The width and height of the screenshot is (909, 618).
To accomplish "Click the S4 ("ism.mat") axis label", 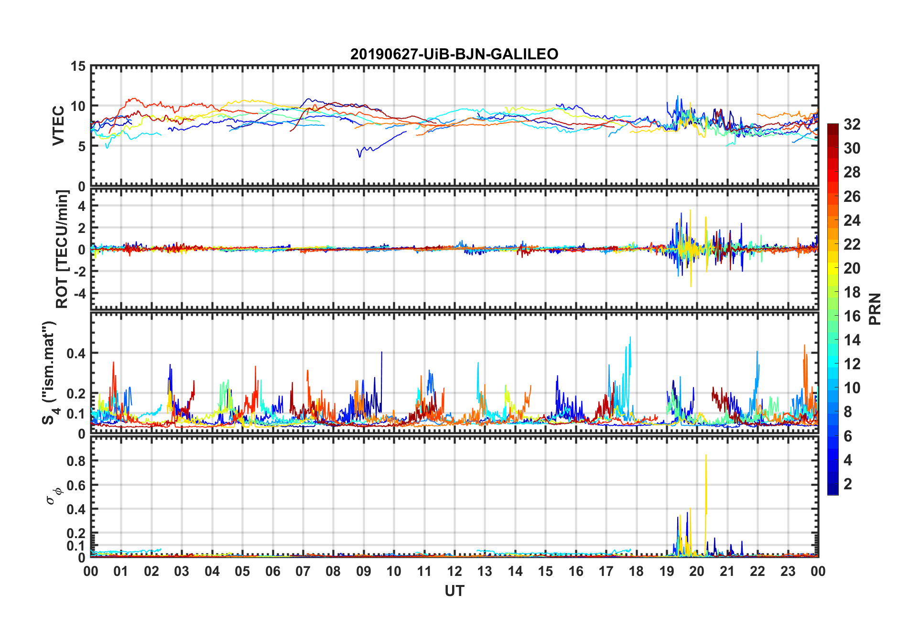I will pyautogui.click(x=49, y=373).
